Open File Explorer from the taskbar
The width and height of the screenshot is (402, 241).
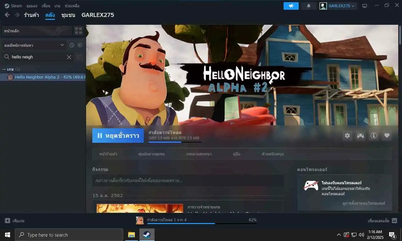point(131,235)
